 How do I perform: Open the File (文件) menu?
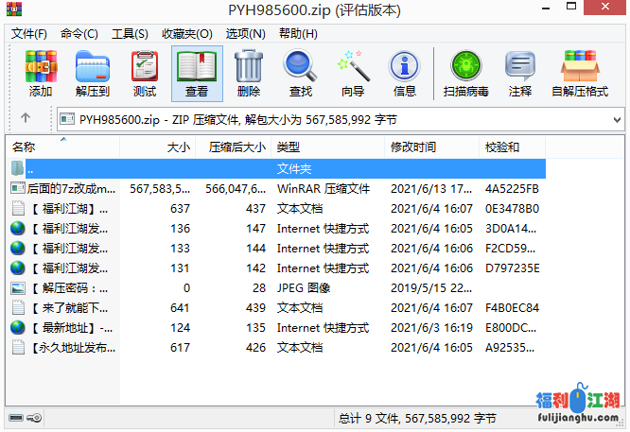pos(28,33)
